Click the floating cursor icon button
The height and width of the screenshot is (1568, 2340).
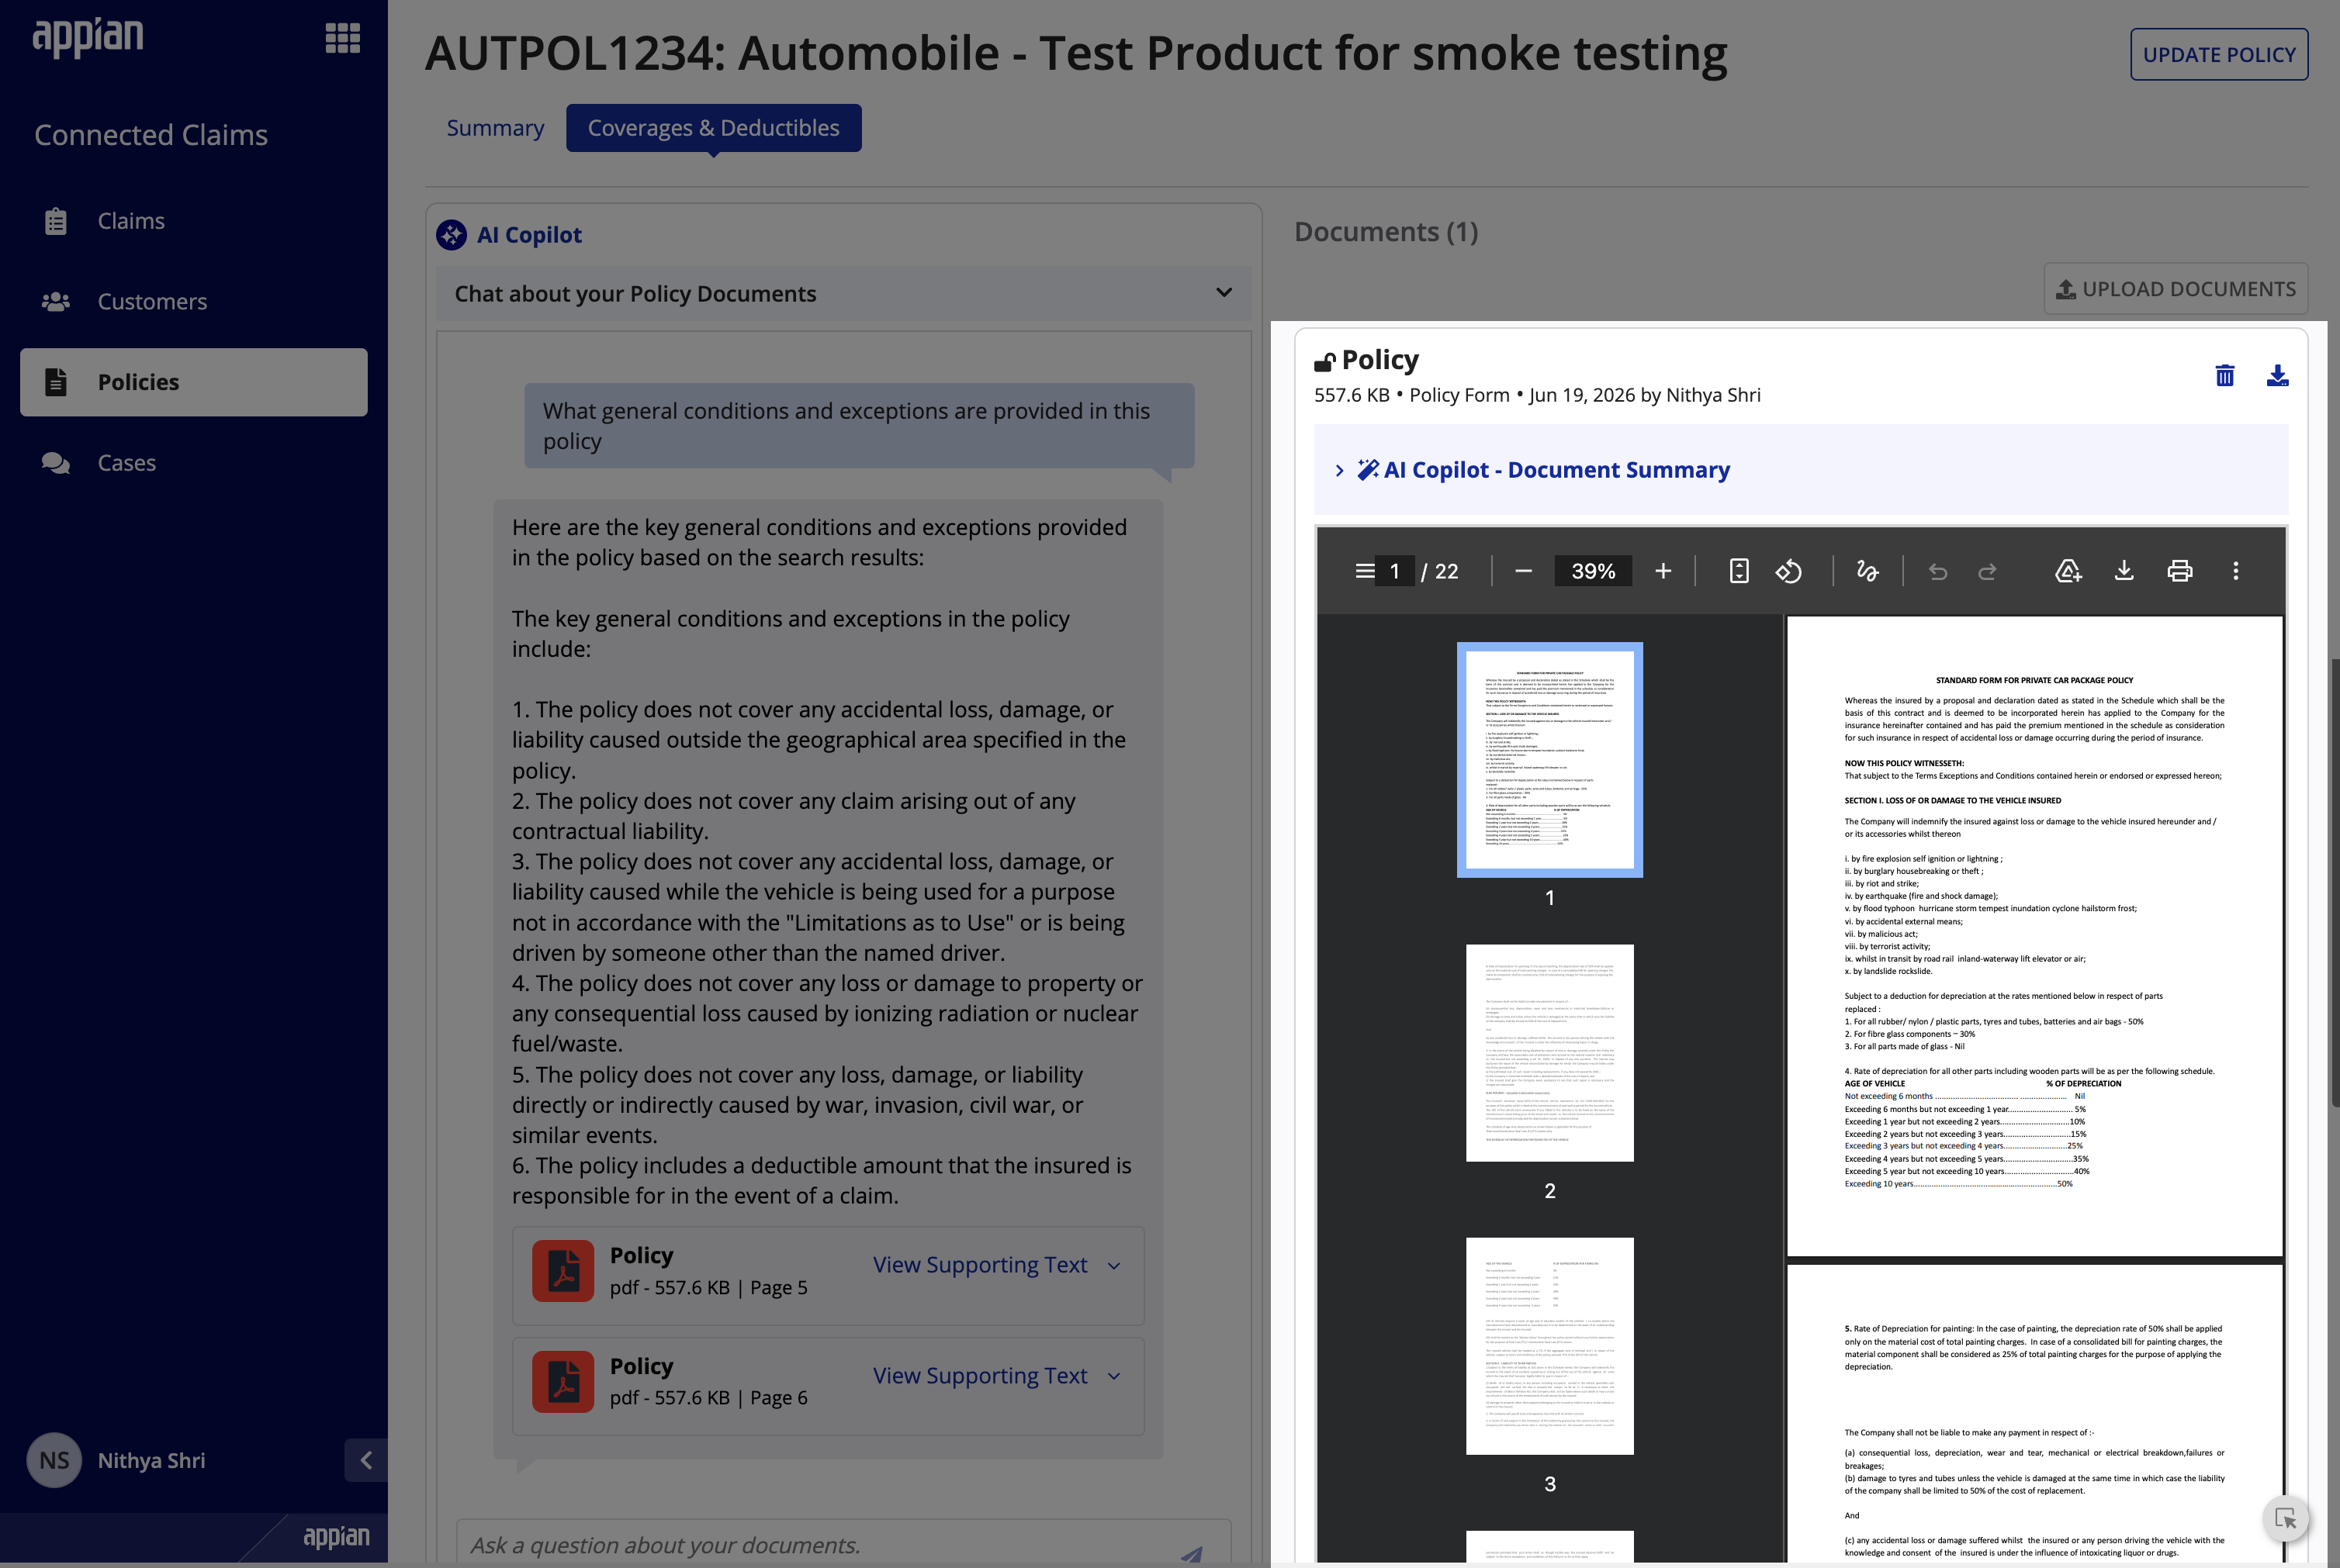pyautogui.click(x=2286, y=1519)
